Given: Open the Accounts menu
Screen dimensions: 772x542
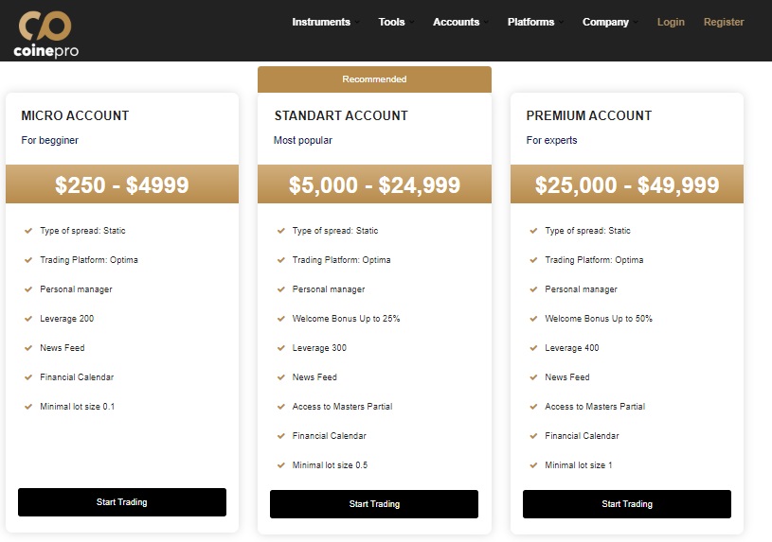Looking at the screenshot, I should click(x=460, y=22).
